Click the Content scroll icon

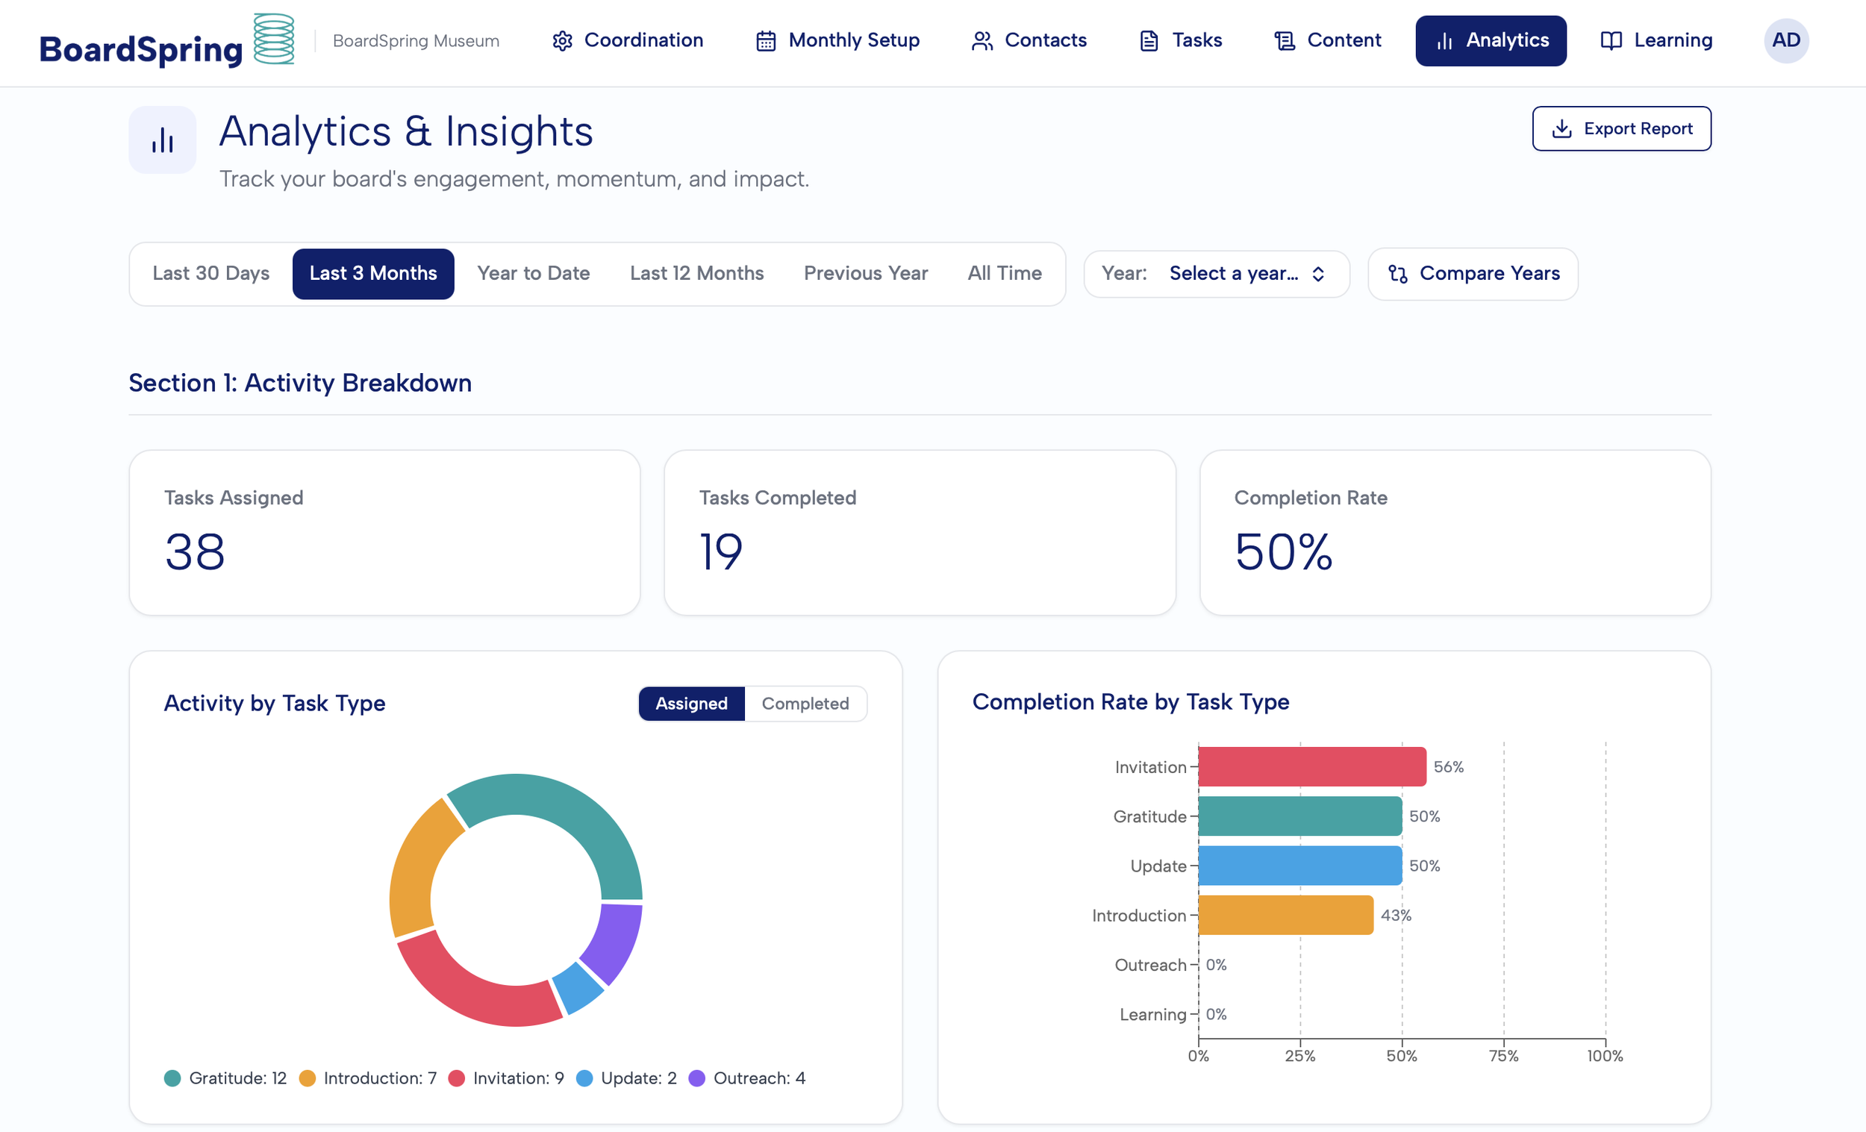tap(1285, 41)
